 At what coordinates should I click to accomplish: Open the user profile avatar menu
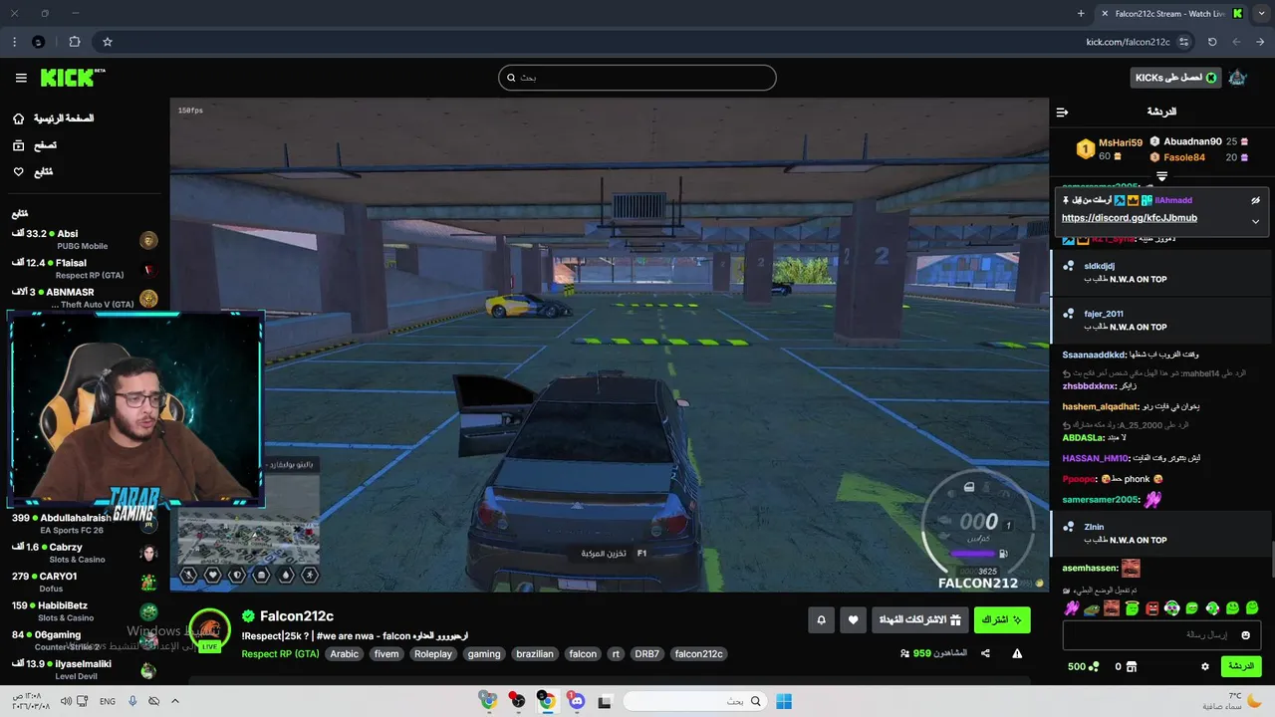(1238, 78)
